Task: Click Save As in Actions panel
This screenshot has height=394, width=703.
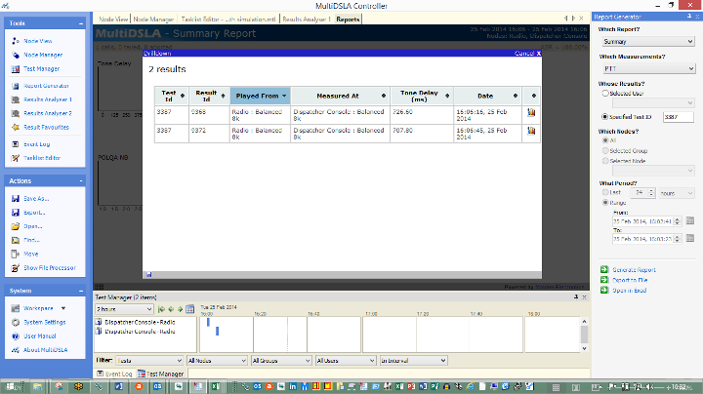Action: (35, 199)
